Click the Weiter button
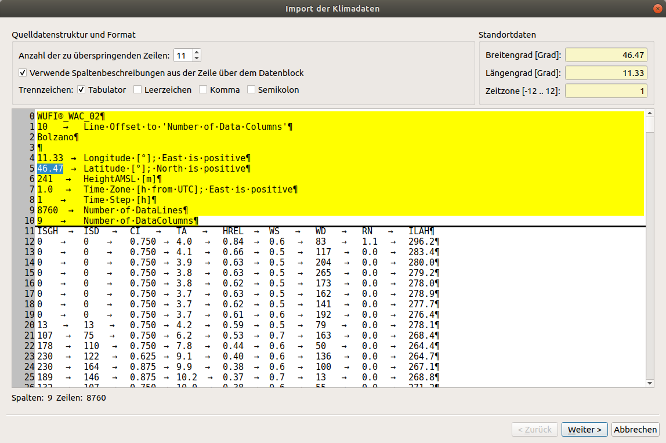The width and height of the screenshot is (666, 443). [x=584, y=430]
